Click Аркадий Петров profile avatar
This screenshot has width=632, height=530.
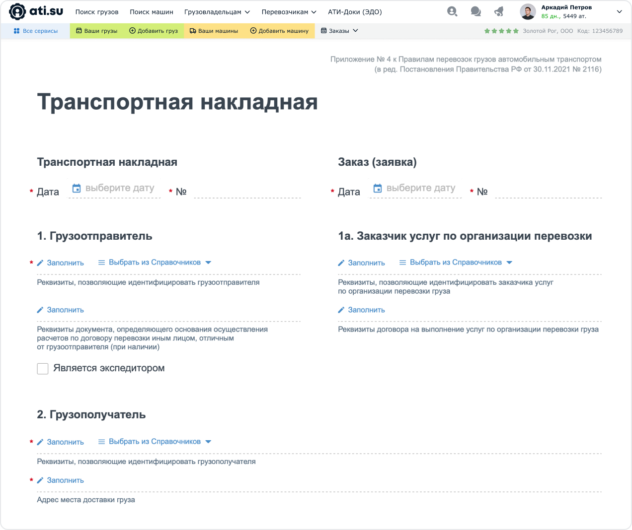[528, 12]
